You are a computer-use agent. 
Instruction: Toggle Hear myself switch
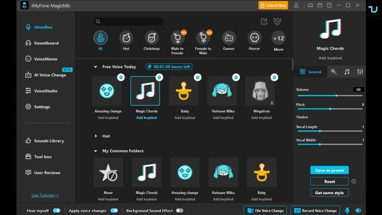(57, 211)
